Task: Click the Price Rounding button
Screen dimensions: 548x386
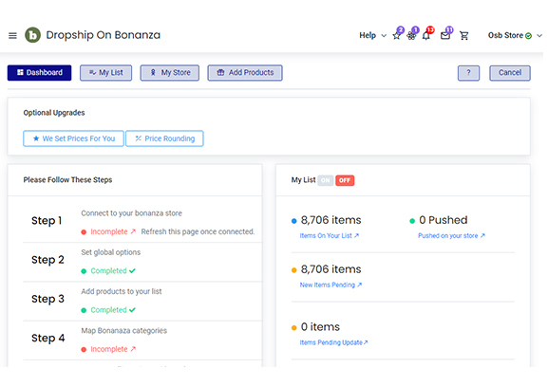Action: 164,138
